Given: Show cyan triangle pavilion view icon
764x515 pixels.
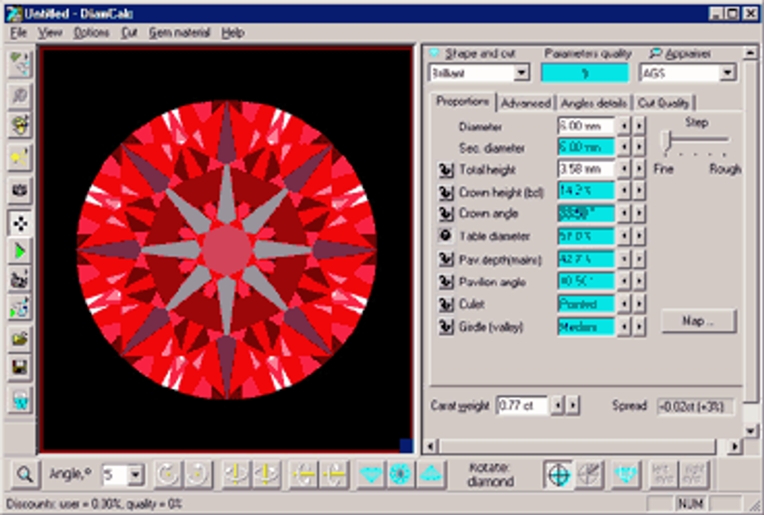Looking at the screenshot, I should click(431, 474).
